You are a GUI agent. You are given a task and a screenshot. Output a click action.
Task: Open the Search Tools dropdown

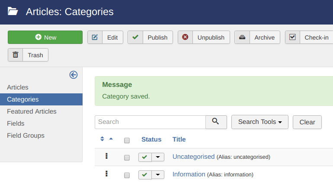click(260, 122)
